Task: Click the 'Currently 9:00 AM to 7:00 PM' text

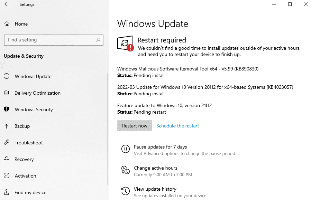Action: (163, 175)
